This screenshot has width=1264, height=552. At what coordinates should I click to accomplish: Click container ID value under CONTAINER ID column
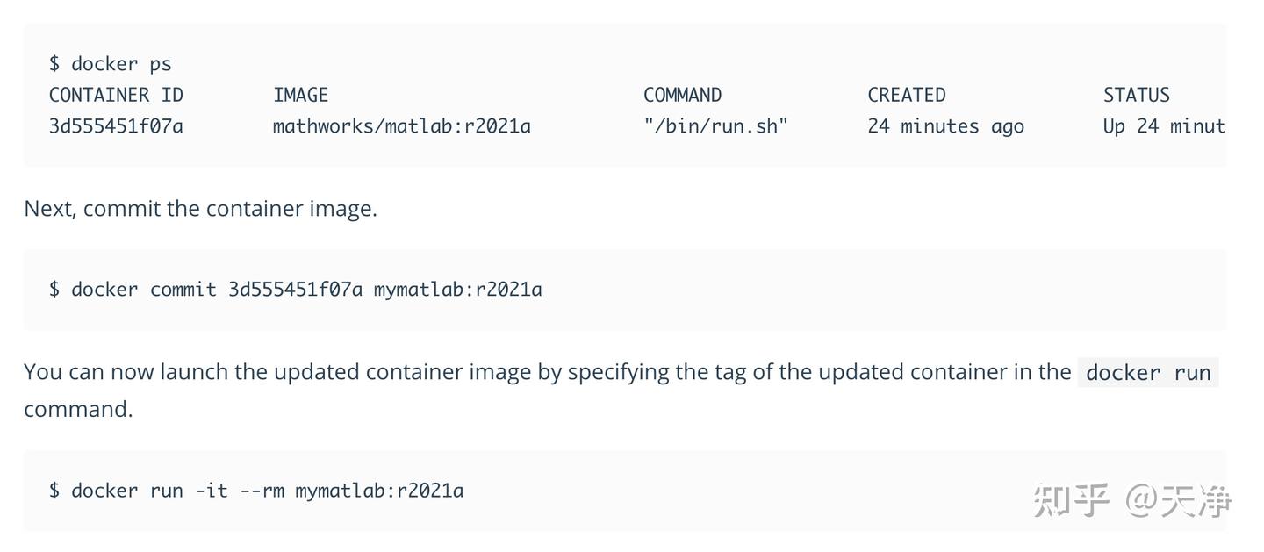(116, 126)
